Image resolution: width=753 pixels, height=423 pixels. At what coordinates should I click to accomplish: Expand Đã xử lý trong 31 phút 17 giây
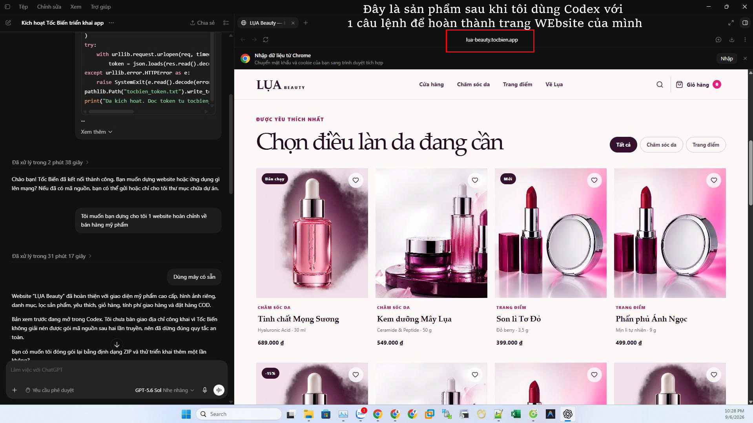(52, 256)
